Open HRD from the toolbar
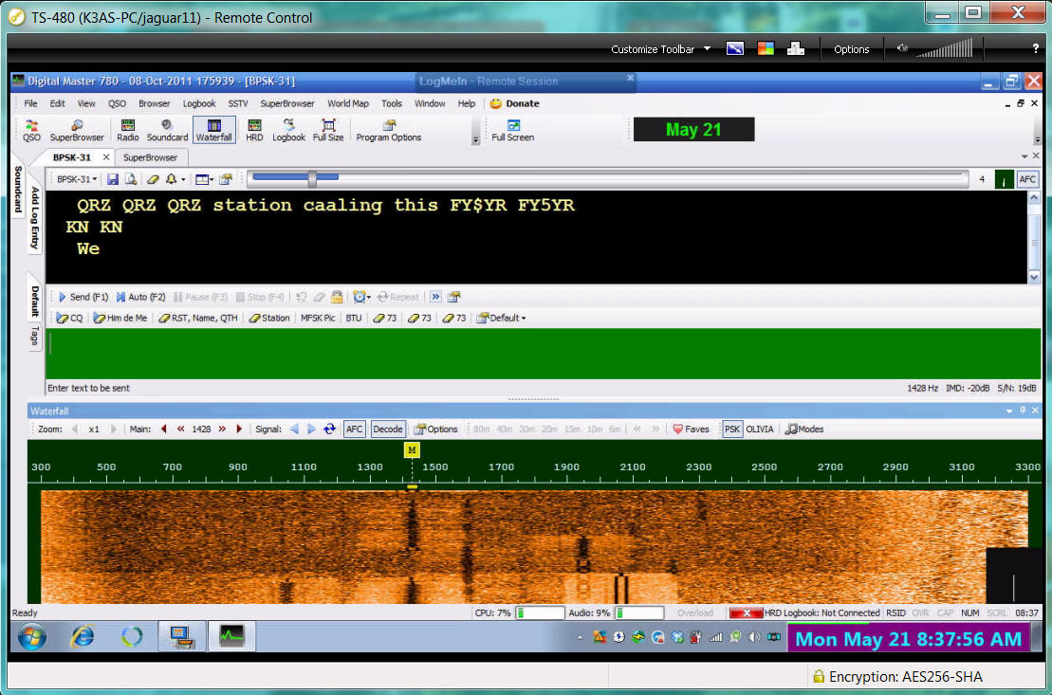The image size is (1052, 695). (x=254, y=130)
